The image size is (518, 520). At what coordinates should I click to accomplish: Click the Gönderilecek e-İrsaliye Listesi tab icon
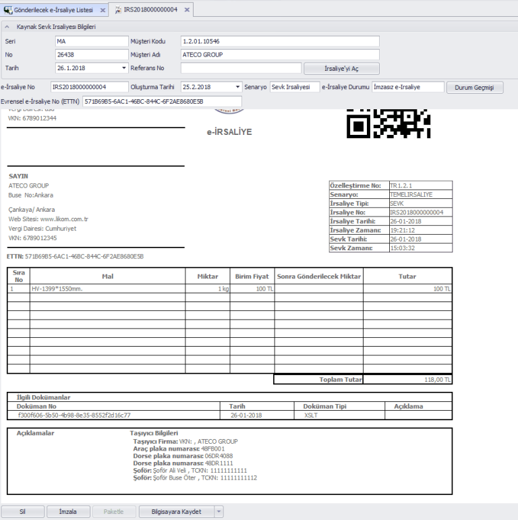pyautogui.click(x=8, y=10)
